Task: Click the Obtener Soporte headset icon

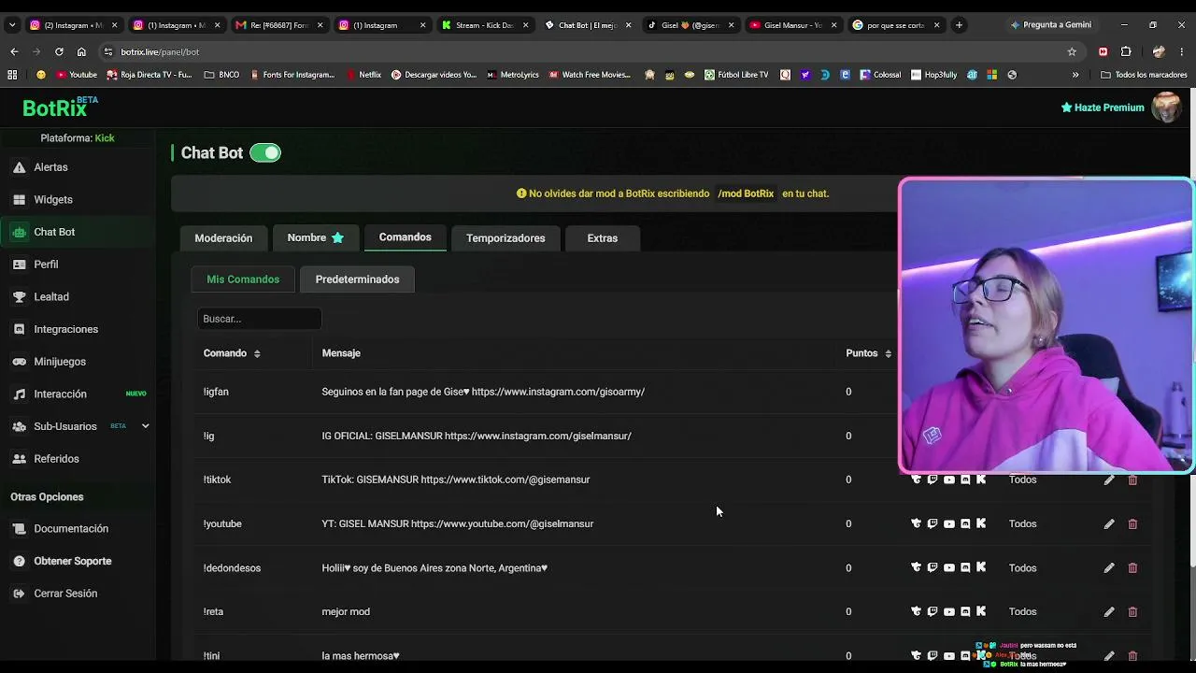Action: 19,561
